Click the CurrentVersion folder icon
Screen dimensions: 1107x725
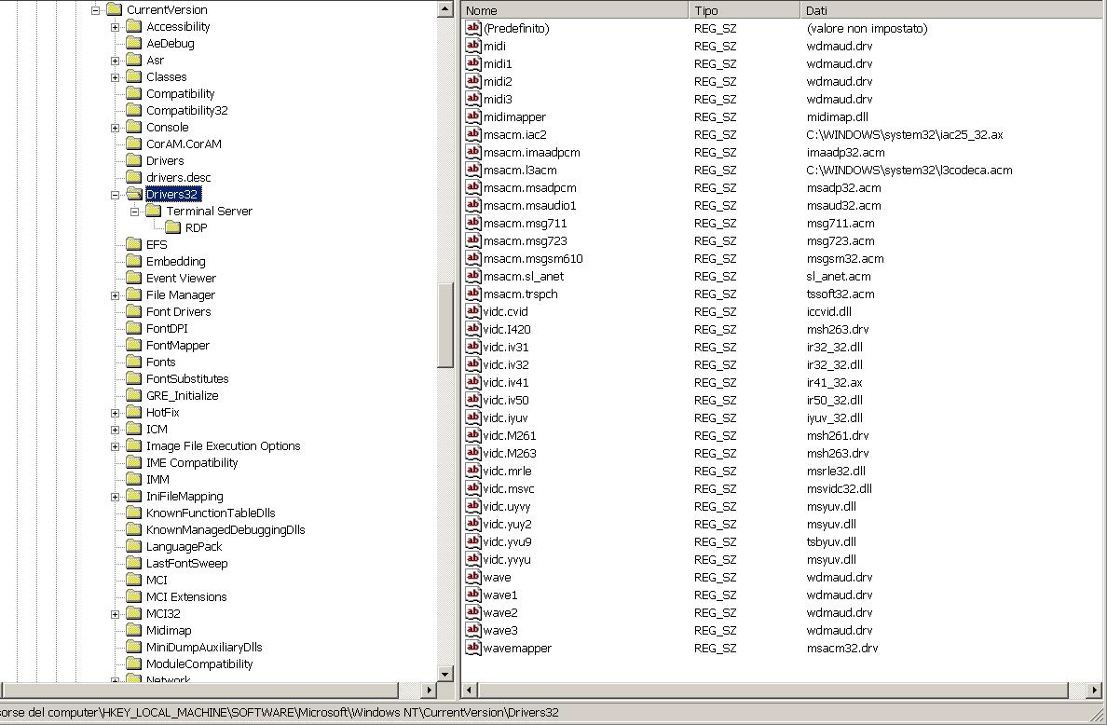(x=115, y=9)
